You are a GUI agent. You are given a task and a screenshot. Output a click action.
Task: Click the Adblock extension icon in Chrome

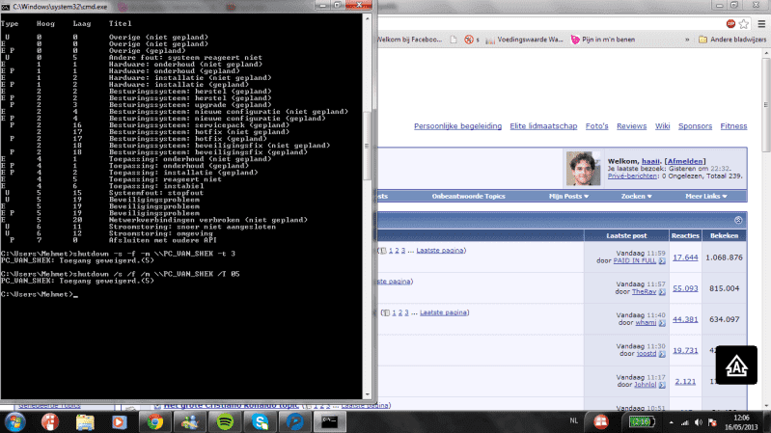click(x=731, y=22)
